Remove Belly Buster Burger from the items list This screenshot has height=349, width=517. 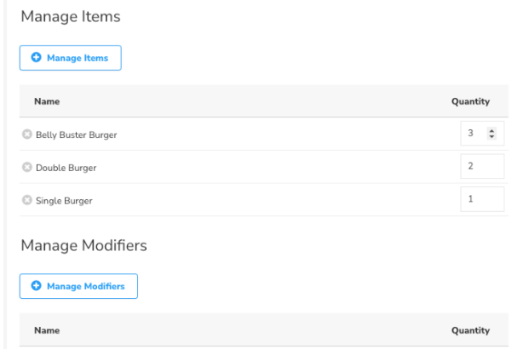click(26, 134)
